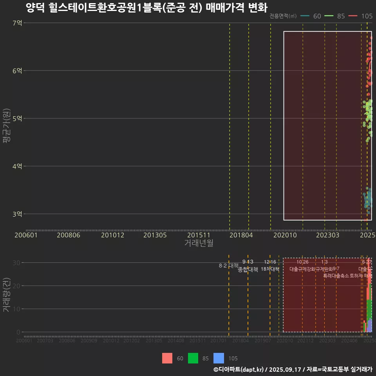The height and width of the screenshot is (376, 376).
Task: Click 200806 on the price chart x-axis
Action: 68,235
